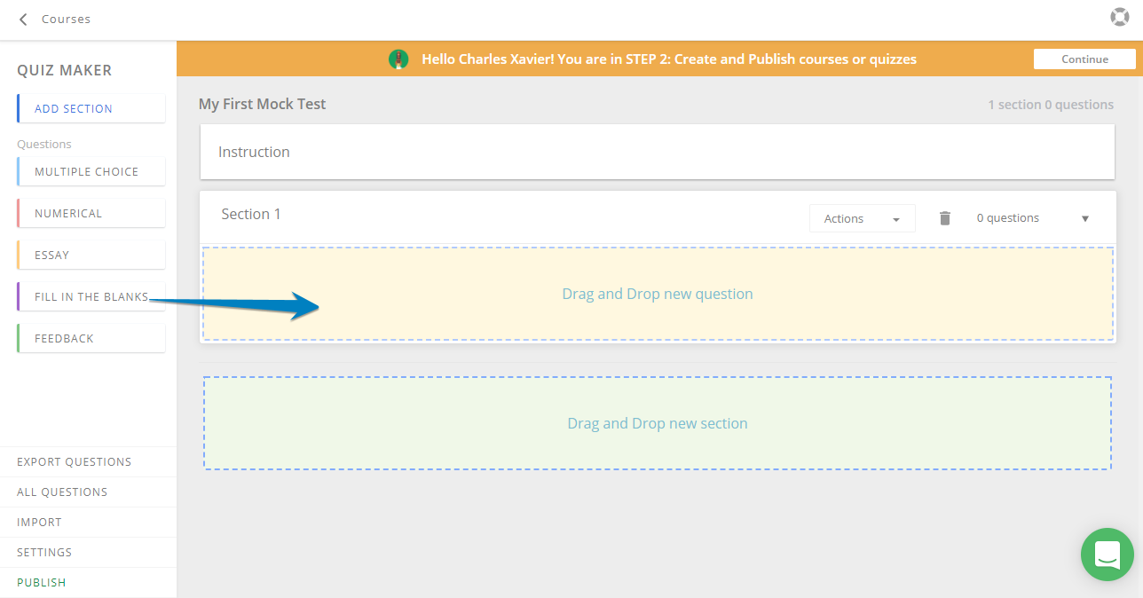Image resolution: width=1143 pixels, height=598 pixels.
Task: Click the Quiz Maker heading
Action: tap(65, 70)
